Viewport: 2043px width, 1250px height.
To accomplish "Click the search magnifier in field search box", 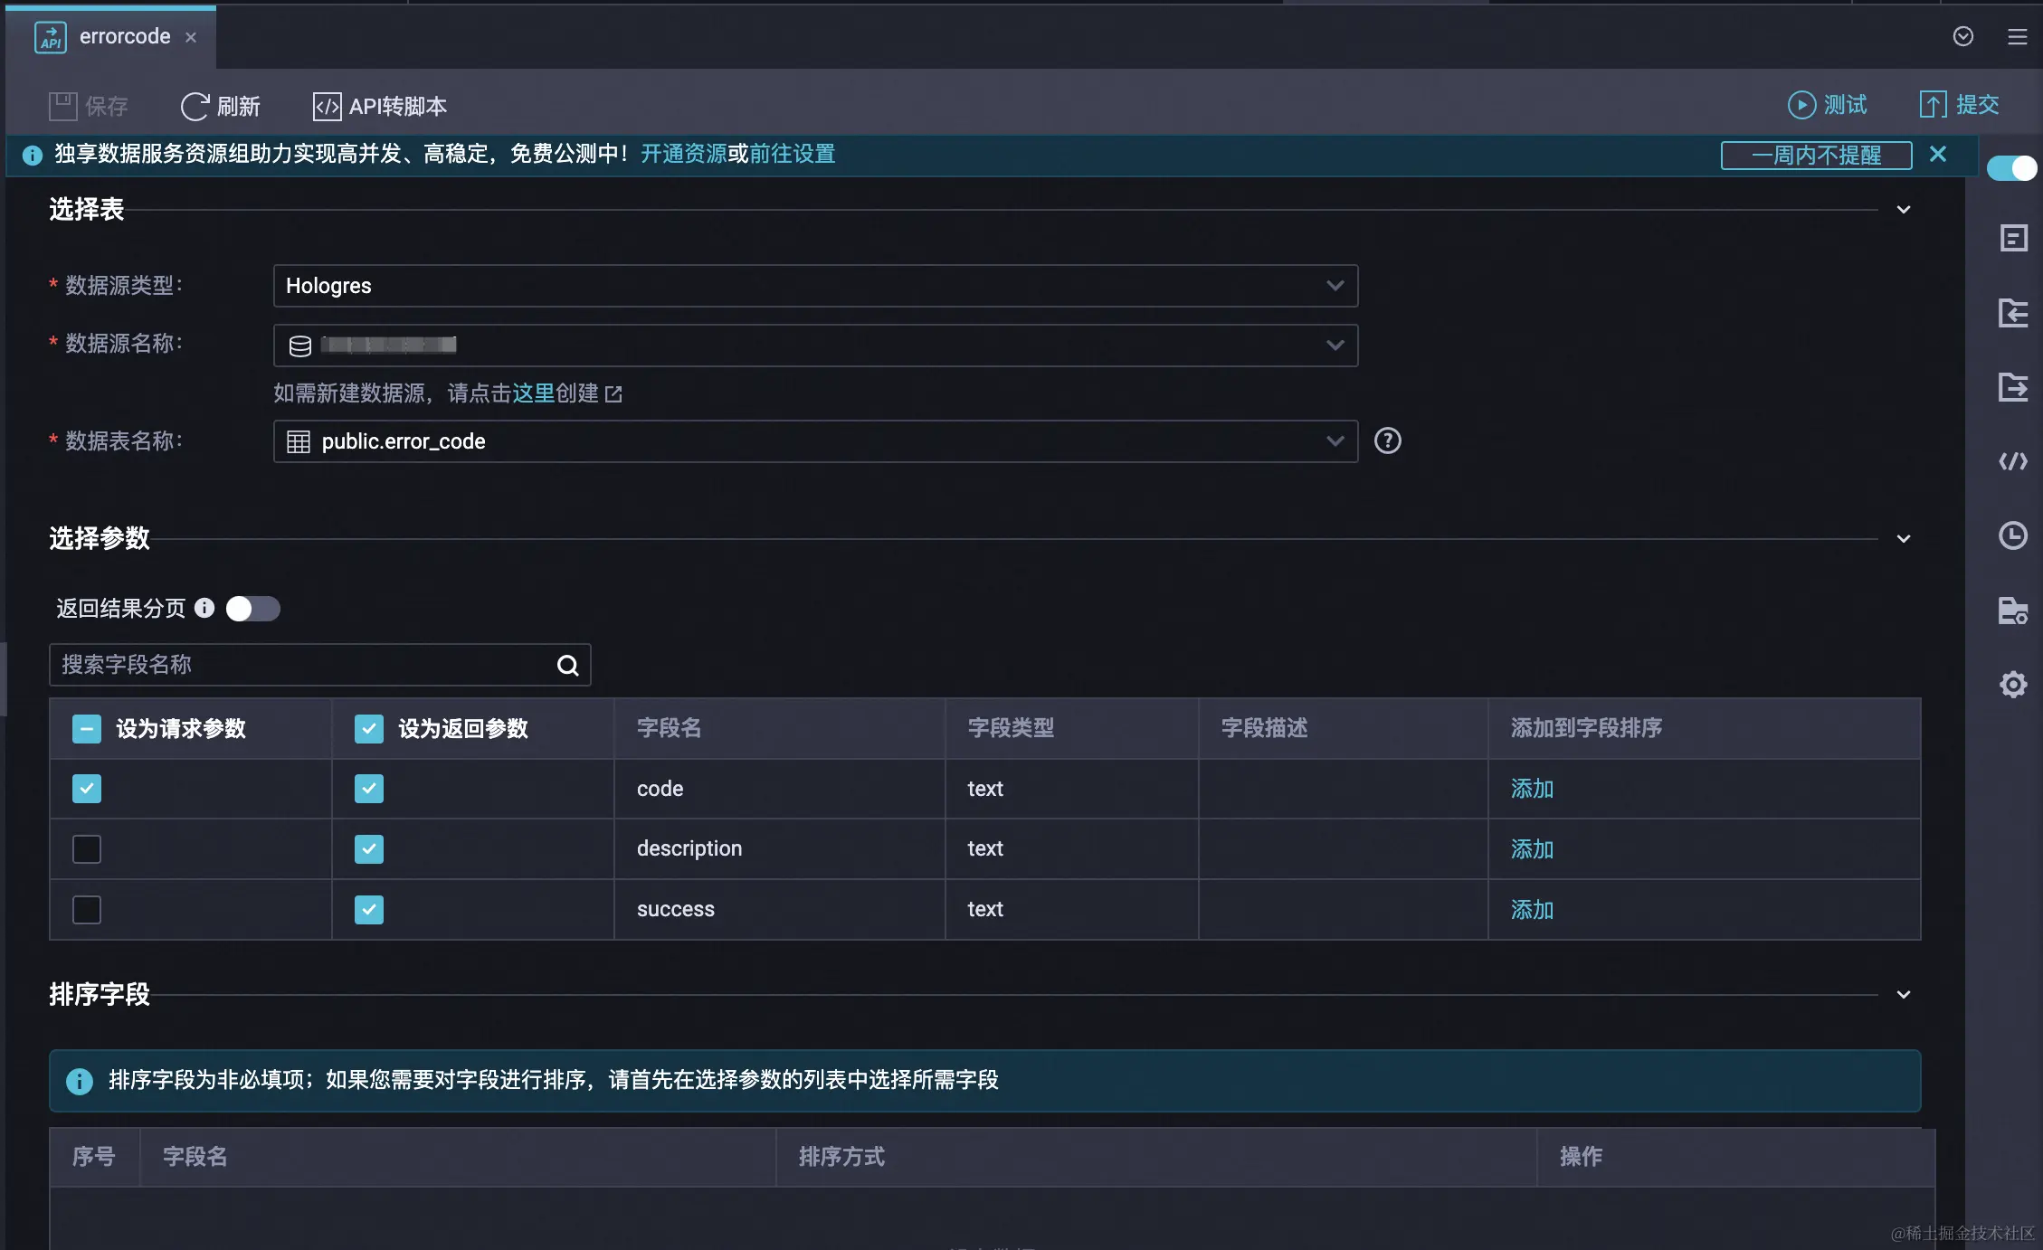I will pyautogui.click(x=567, y=666).
